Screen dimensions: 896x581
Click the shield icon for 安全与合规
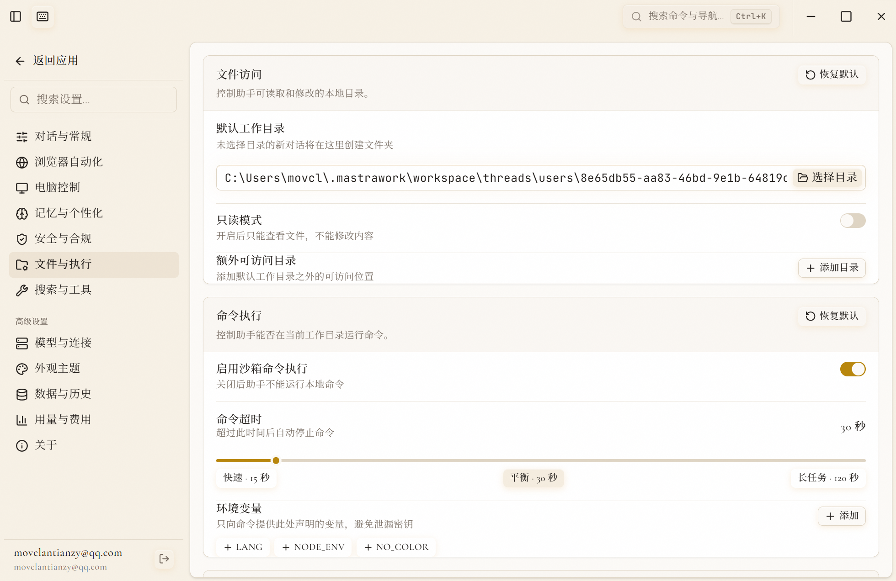pyautogui.click(x=22, y=239)
